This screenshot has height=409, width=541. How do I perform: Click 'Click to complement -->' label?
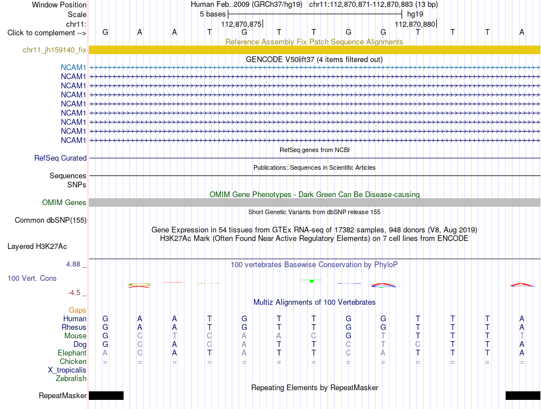pyautogui.click(x=47, y=33)
